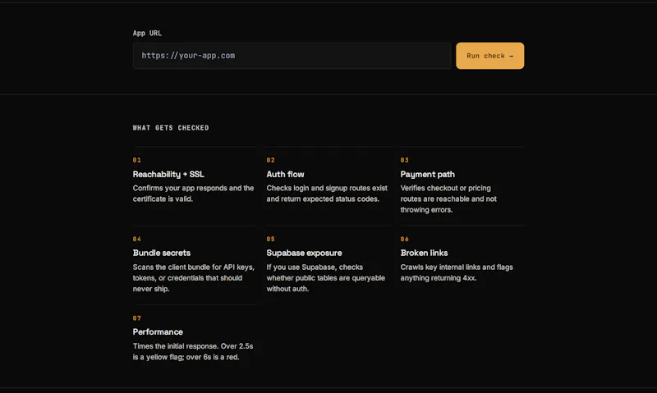Viewport: 657px width, 393px height.
Task: Click the WHAT GETS CHECKED heading
Action: click(x=171, y=128)
